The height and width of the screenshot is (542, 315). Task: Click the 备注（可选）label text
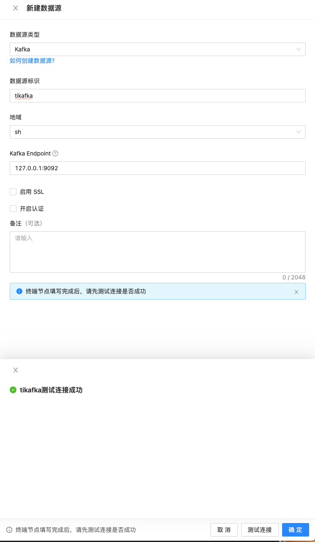coord(26,223)
